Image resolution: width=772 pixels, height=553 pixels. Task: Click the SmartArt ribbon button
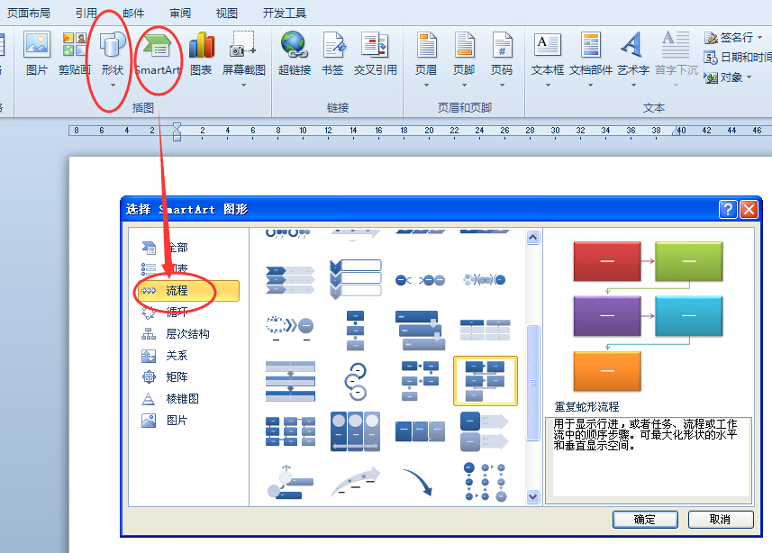[158, 53]
